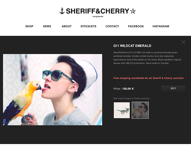Viewport: 191px width, 149px height.
Task: Click the sunglasses tagline under logo
Action: pyautogui.click(x=98, y=16)
